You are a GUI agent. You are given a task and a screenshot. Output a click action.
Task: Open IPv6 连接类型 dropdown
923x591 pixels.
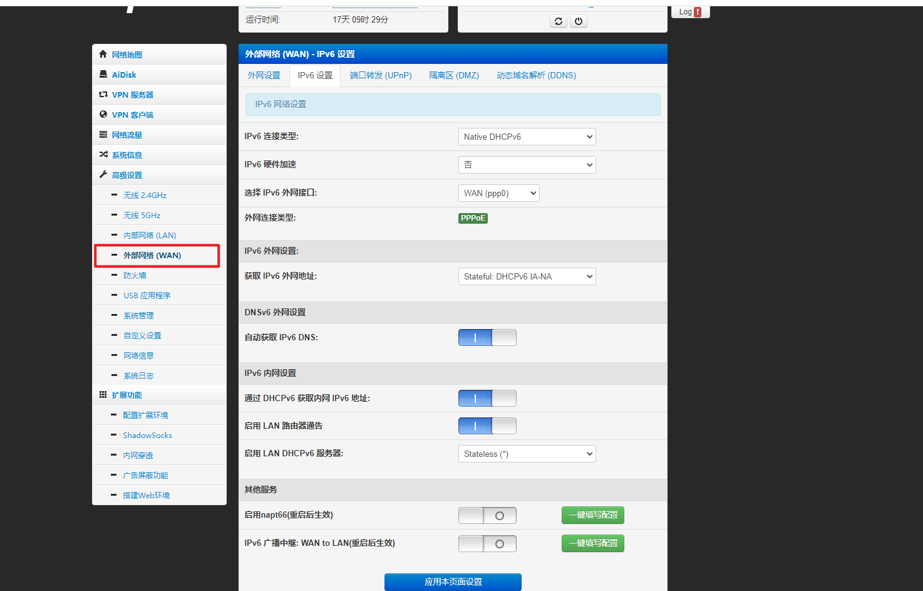click(x=527, y=137)
